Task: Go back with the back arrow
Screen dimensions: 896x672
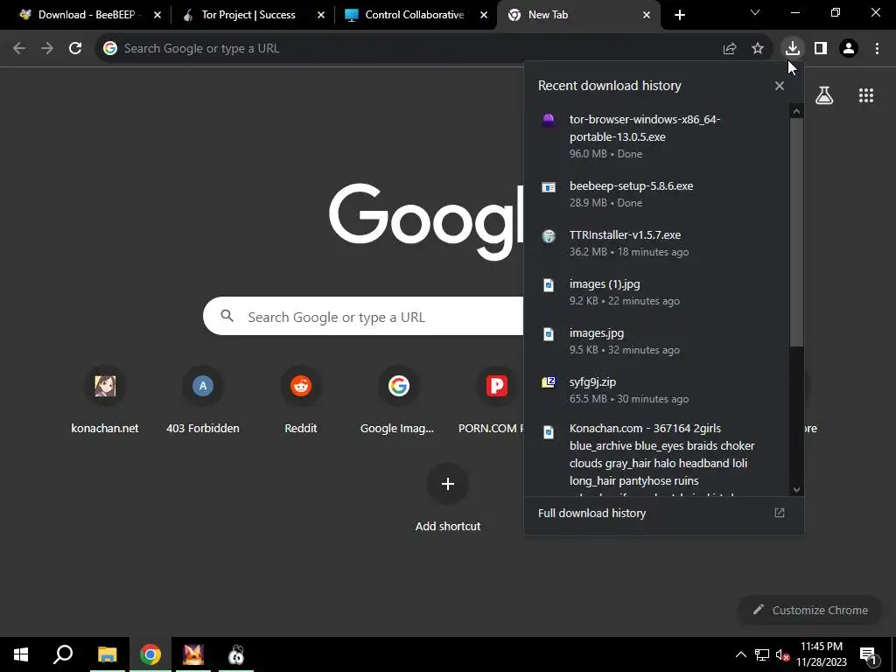Action: (19, 48)
